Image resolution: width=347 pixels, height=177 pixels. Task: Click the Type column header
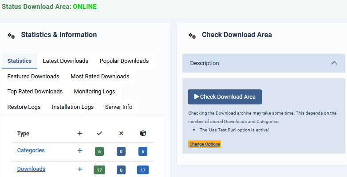coord(23,134)
